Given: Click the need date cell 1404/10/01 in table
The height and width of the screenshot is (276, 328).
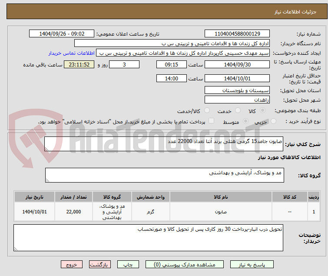Looking at the screenshot, I should point(34,212).
